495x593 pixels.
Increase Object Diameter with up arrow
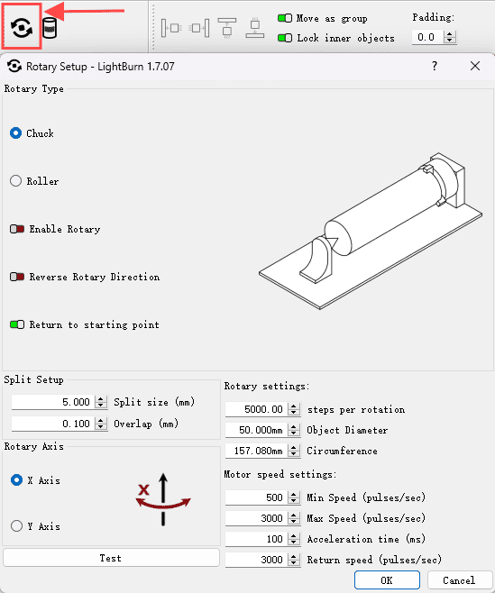[x=294, y=427]
